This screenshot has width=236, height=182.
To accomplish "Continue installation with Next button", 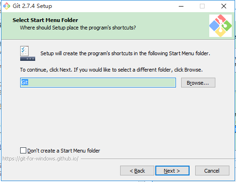I will click(x=172, y=171).
